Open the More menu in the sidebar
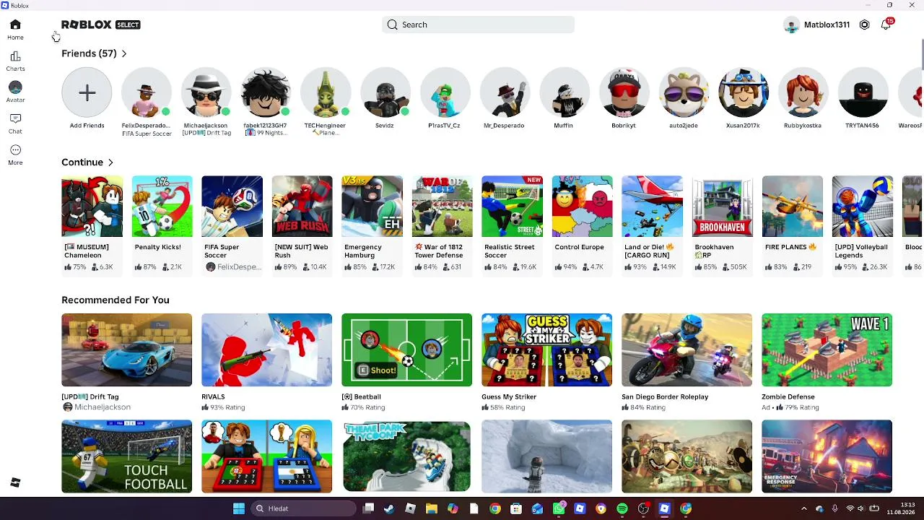Image resolution: width=924 pixels, height=520 pixels. tap(15, 155)
